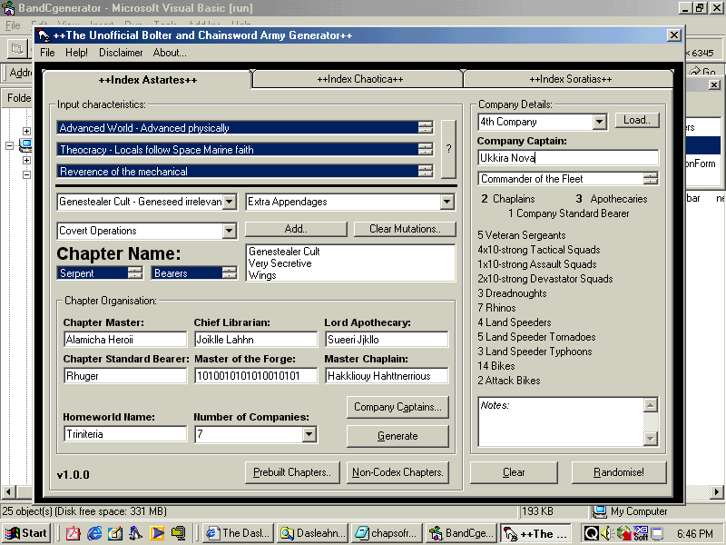Screen dimensions: 726x545
Task: Click the spinner on Commander of the Fleet
Action: 650,179
